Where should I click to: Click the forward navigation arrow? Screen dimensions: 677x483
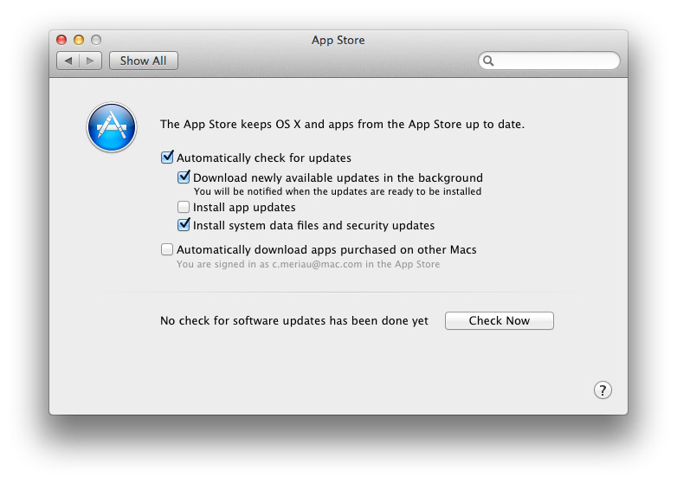click(x=91, y=61)
